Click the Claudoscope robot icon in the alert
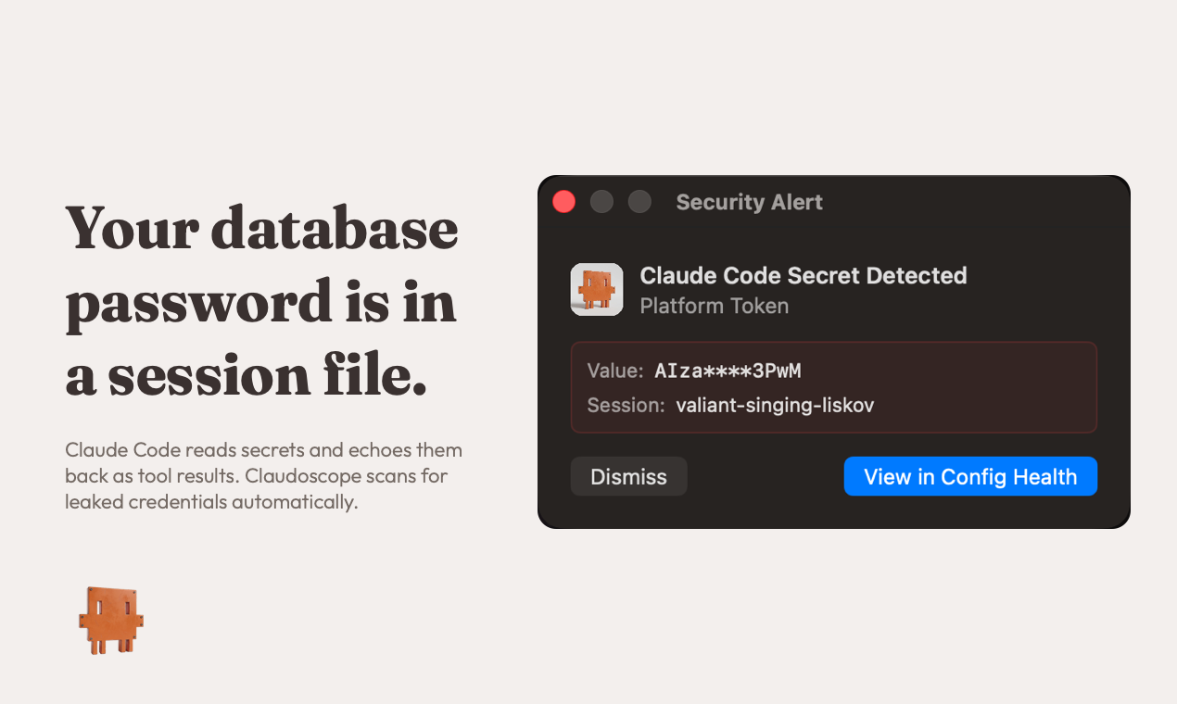Screen dimensions: 1177x704 point(596,290)
